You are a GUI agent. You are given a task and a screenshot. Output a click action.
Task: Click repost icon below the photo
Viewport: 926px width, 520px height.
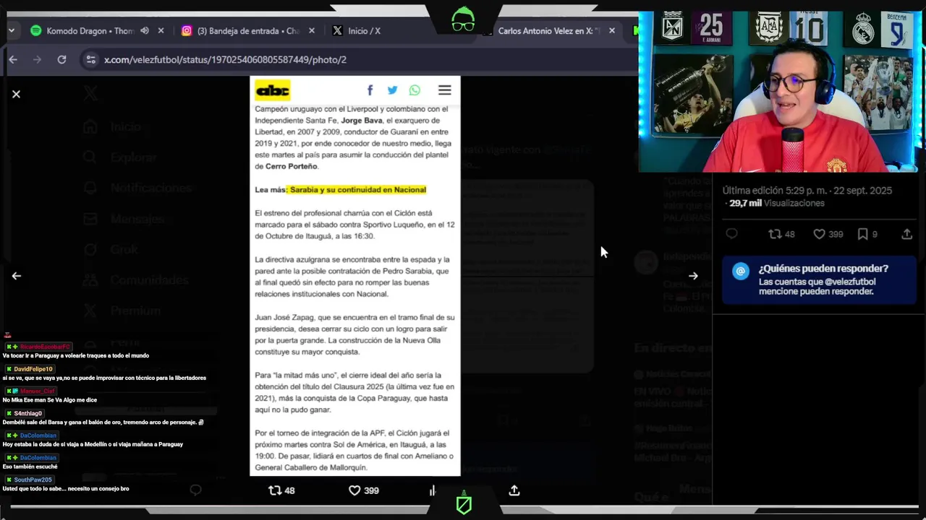tap(275, 490)
